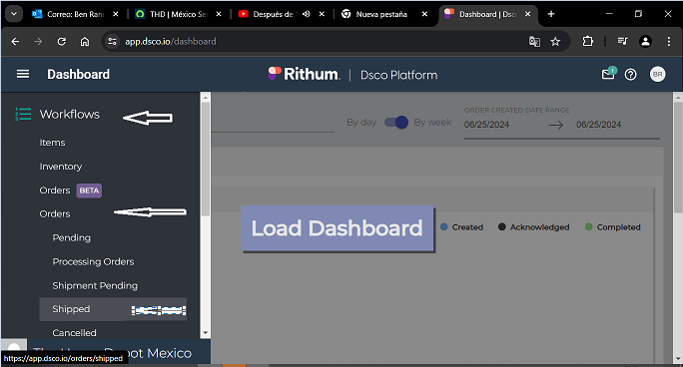Image resolution: width=683 pixels, height=367 pixels.
Task: Click sidebar scrollbar down arrow
Action: [206, 333]
